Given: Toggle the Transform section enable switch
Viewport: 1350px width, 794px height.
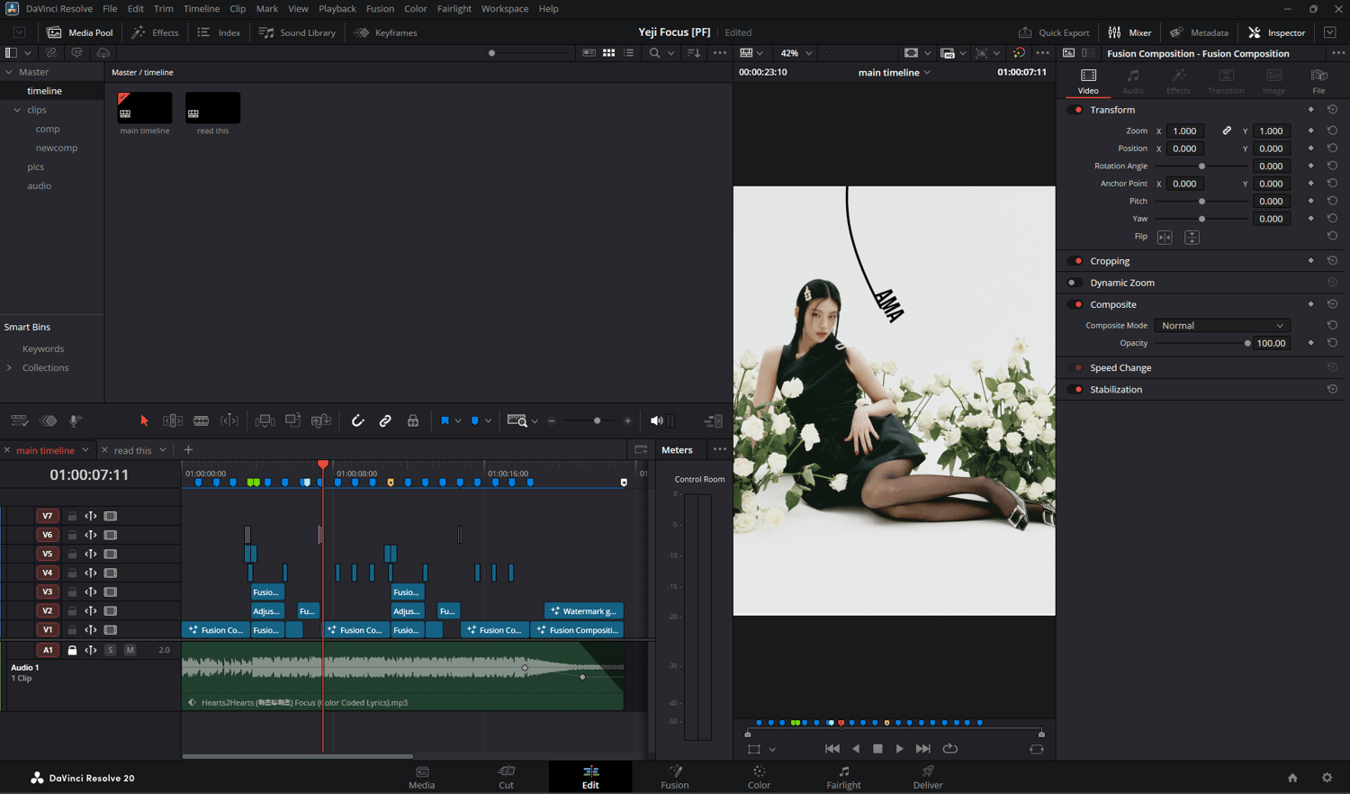Looking at the screenshot, I should coord(1076,110).
